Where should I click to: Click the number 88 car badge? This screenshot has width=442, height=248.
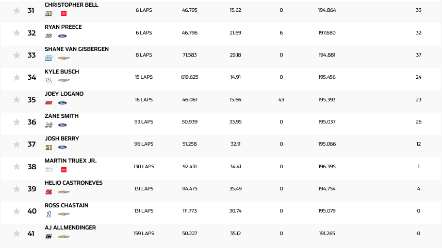[x=49, y=58]
